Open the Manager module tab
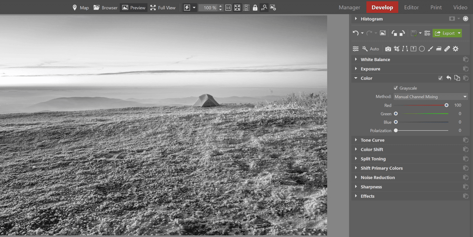The height and width of the screenshot is (237, 473). coord(349,7)
